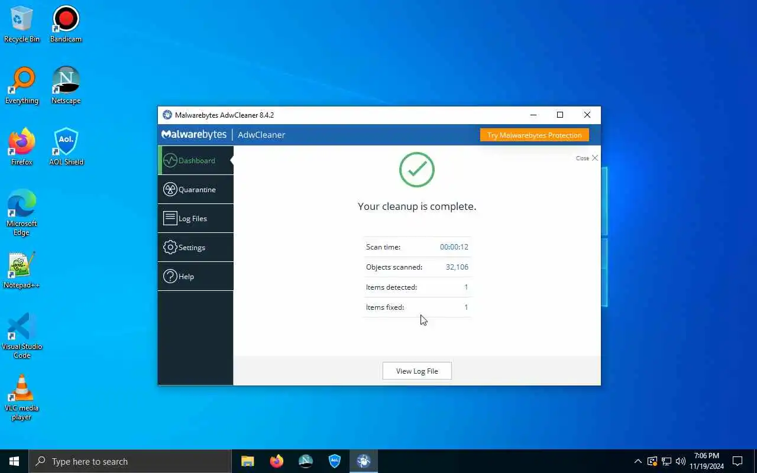Image resolution: width=757 pixels, height=473 pixels.
Task: Click the volume speaker tray icon
Action: [680, 461]
